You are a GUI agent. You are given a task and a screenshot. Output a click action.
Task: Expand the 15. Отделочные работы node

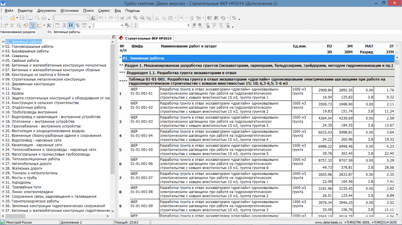pyautogui.click(x=3, y=107)
